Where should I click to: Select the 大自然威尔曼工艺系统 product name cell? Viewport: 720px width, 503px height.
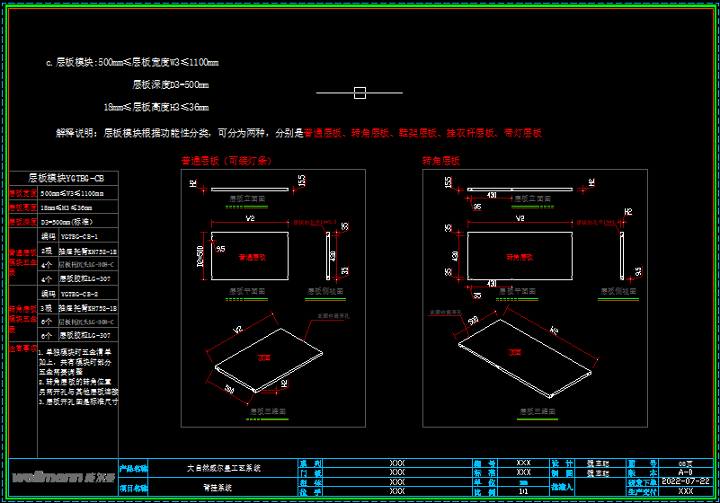click(x=223, y=468)
